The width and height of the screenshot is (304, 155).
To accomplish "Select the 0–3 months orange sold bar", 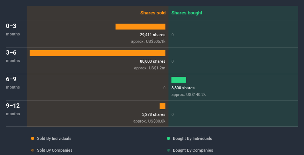I will click(140, 27).
